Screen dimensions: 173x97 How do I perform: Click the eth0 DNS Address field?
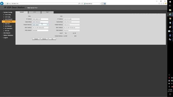click(40, 30)
